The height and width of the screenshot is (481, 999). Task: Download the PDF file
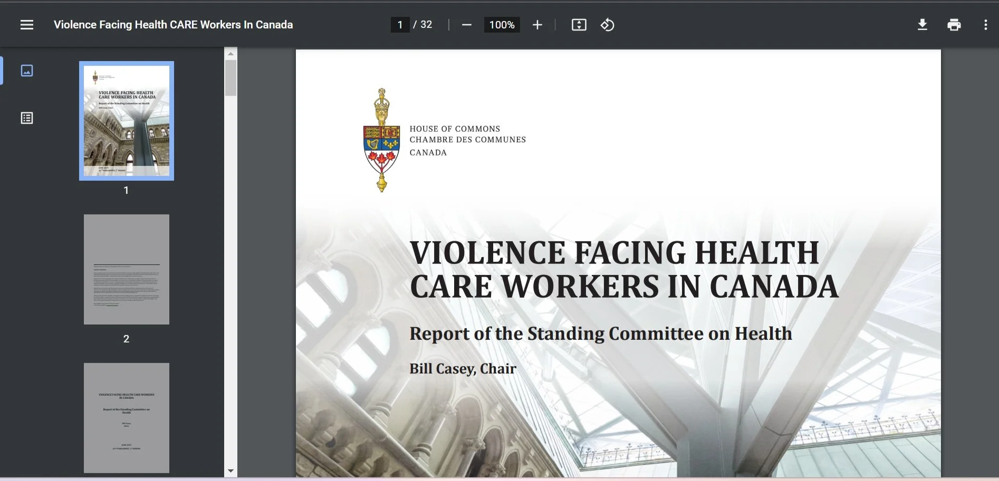(x=922, y=25)
